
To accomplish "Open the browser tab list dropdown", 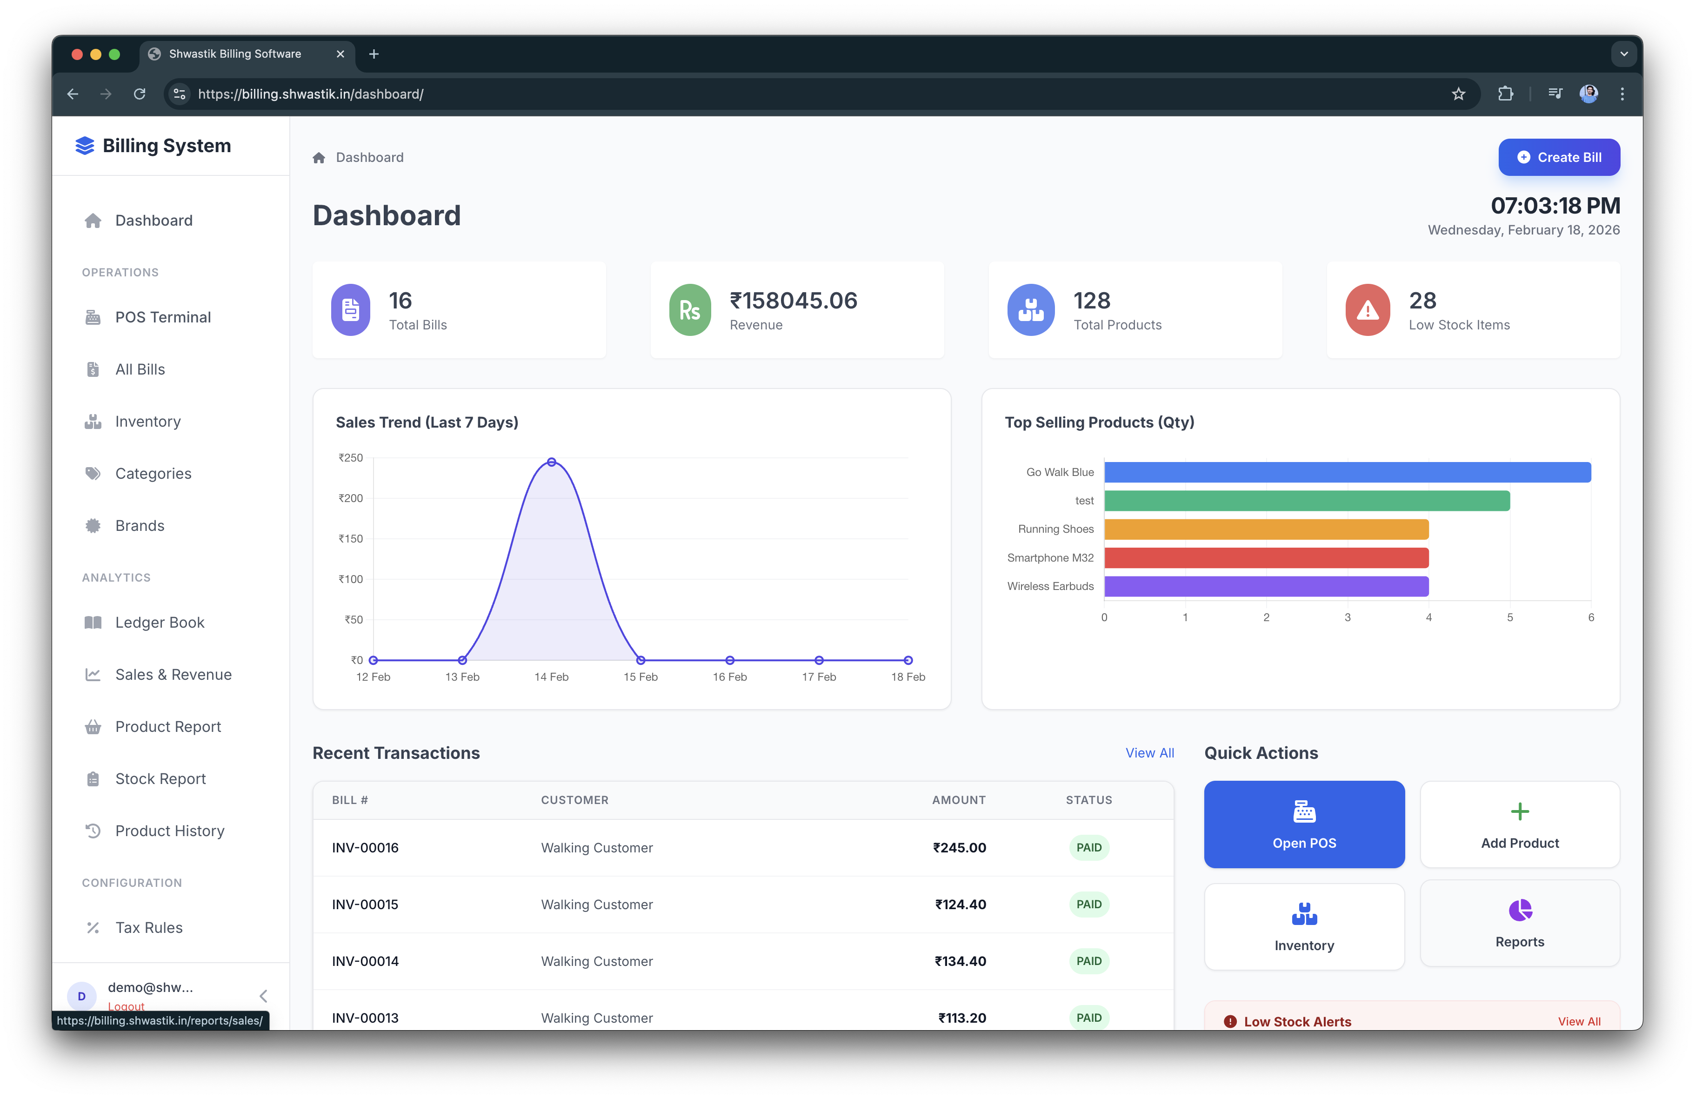I will 1624,54.
